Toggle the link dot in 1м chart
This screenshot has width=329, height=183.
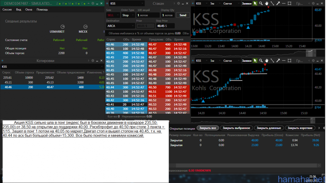(193, 60)
